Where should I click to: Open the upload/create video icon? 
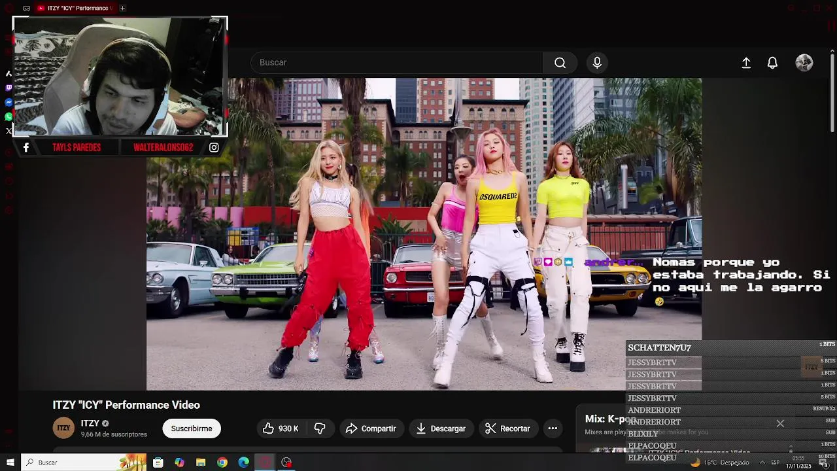coord(746,63)
